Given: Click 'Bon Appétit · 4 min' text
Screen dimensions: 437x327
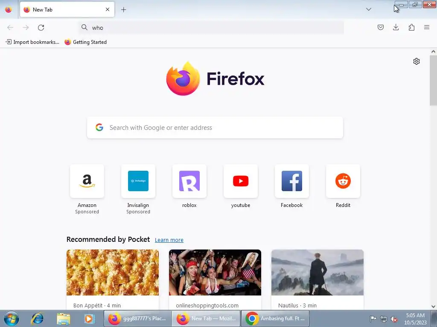Looking at the screenshot, I should 97,305.
